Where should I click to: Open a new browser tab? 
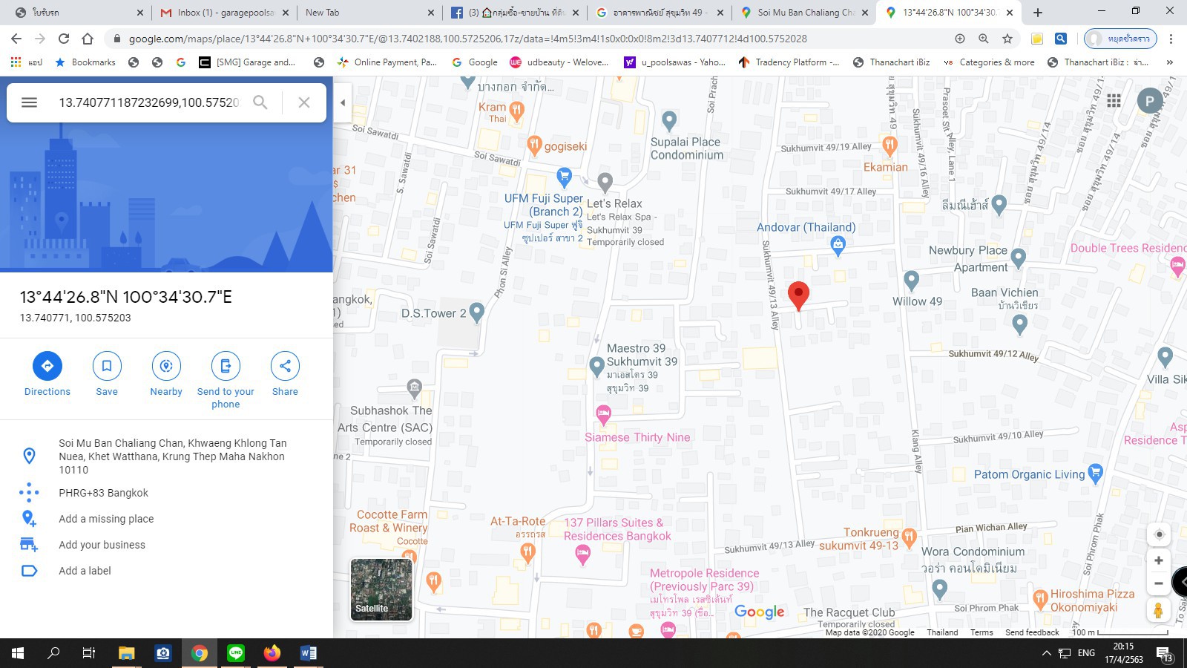1037,13
